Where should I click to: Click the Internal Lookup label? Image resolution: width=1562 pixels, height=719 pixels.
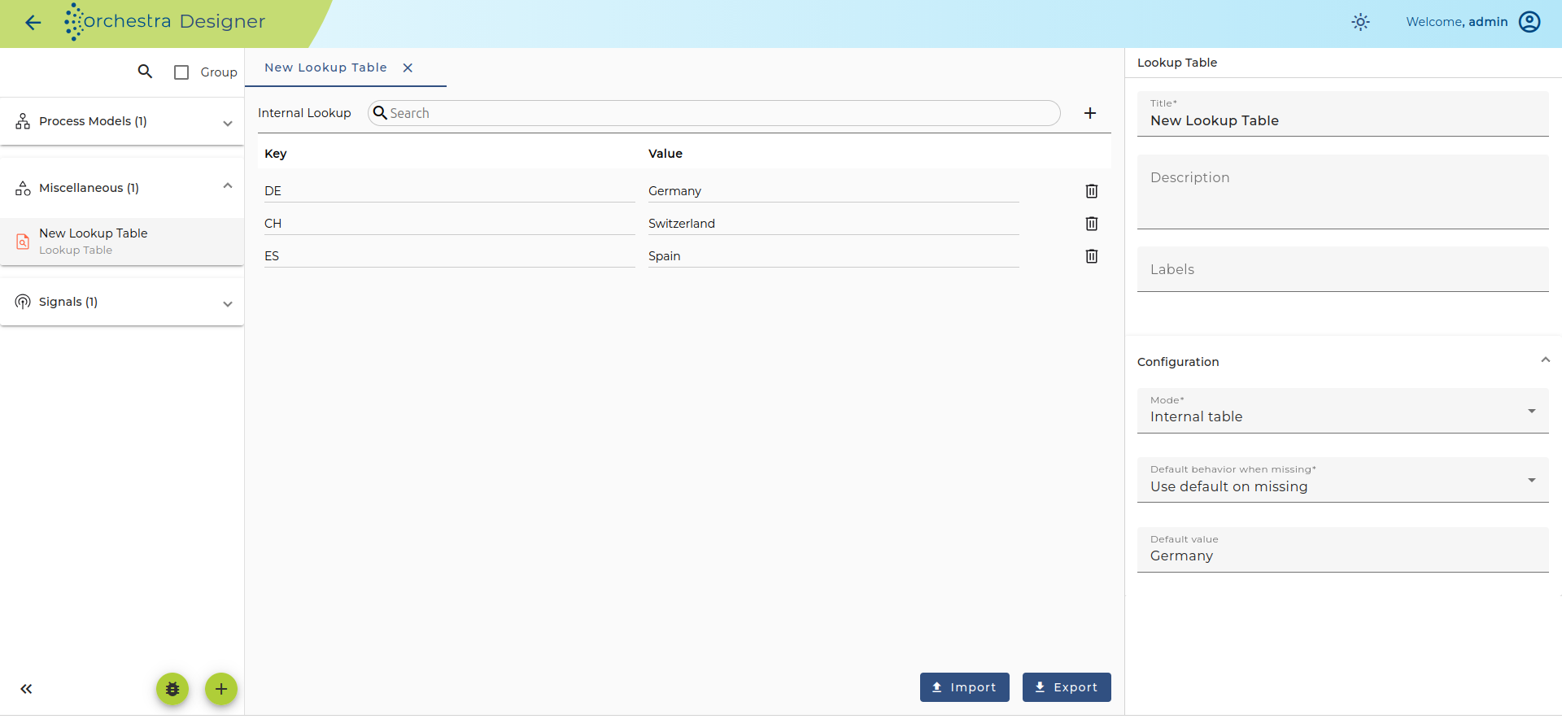point(304,113)
